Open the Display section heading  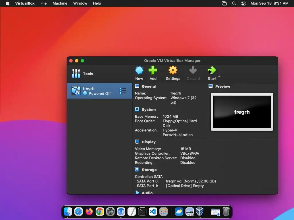coord(149,142)
